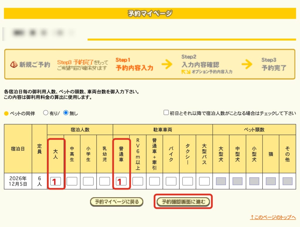Click the small arrows icon beside オプション予約内容入力
This screenshot has width=300, height=227.
tap(186, 72)
